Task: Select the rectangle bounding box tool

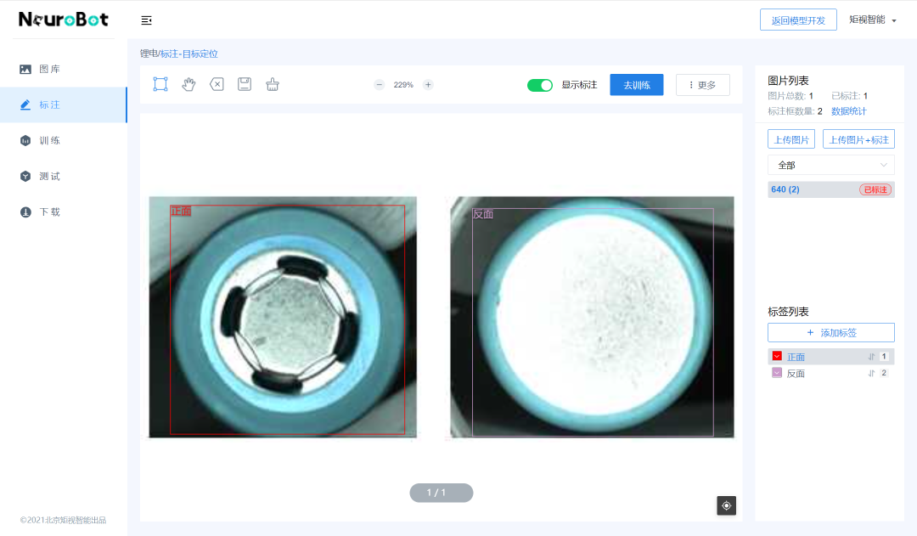Action: [x=160, y=84]
